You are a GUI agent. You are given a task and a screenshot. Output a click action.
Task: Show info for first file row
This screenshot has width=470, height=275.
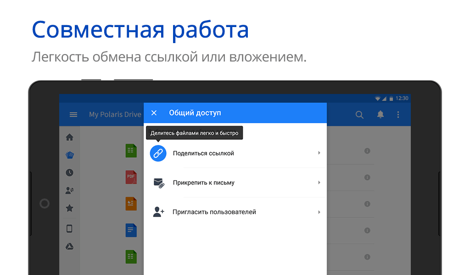367,151
